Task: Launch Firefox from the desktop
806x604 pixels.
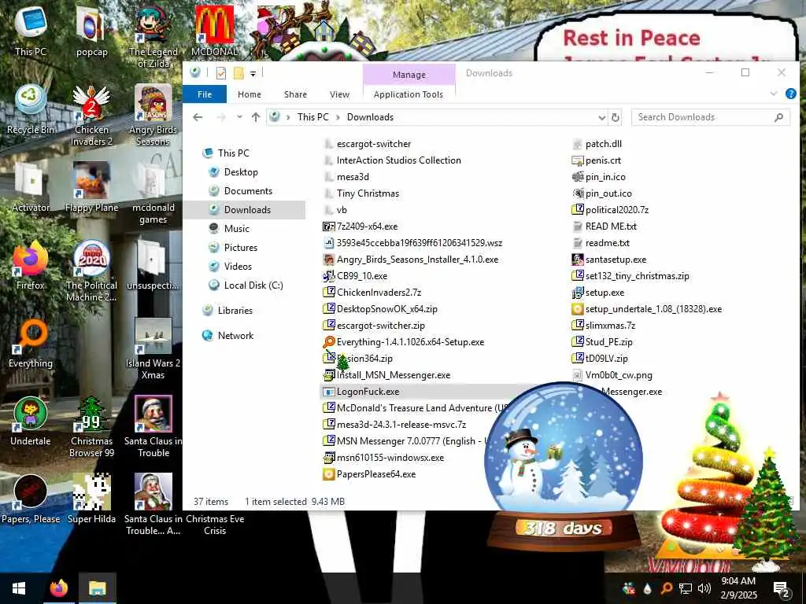Action: point(31,266)
